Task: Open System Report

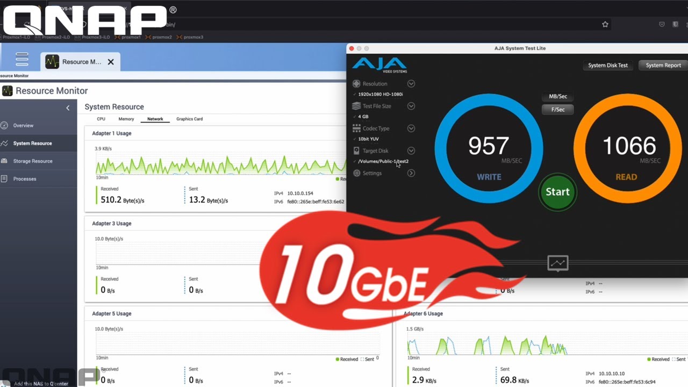Action: (663, 66)
